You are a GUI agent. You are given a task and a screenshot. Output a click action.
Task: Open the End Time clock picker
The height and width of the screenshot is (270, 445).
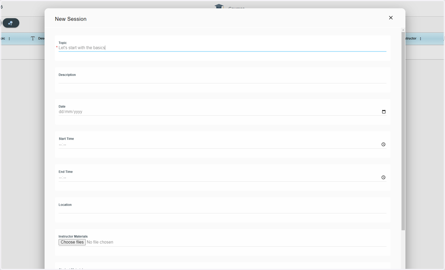[383, 177]
